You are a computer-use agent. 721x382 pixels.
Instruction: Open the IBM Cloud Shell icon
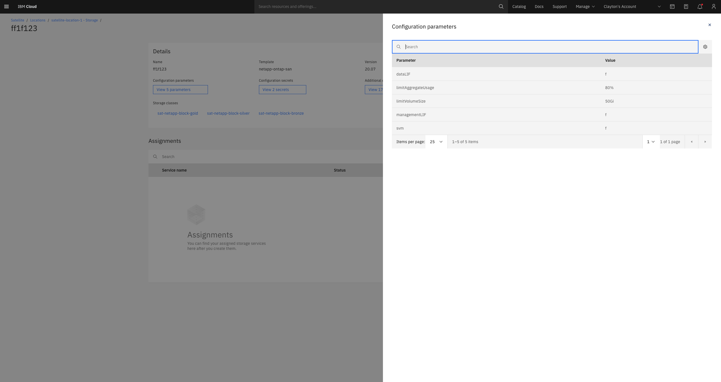pyautogui.click(x=672, y=7)
